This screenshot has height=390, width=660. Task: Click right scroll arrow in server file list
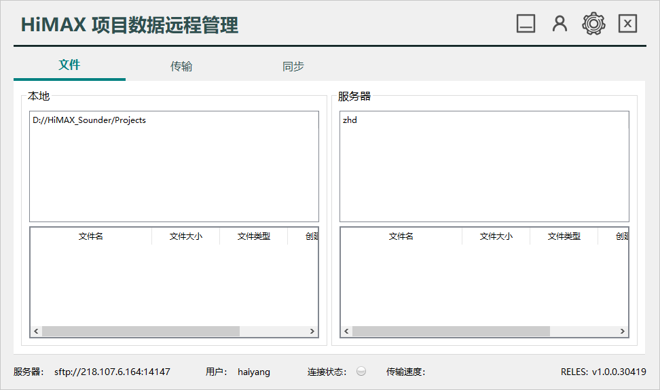point(622,331)
